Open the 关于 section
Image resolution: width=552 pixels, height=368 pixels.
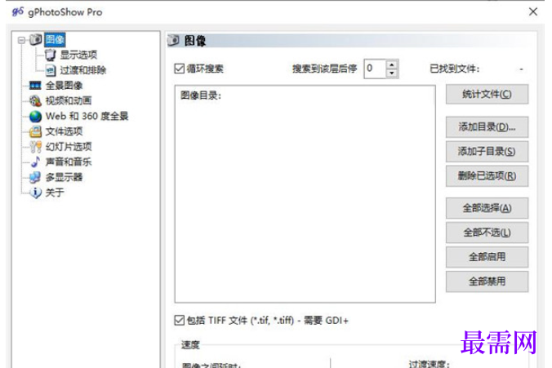pyautogui.click(x=55, y=193)
